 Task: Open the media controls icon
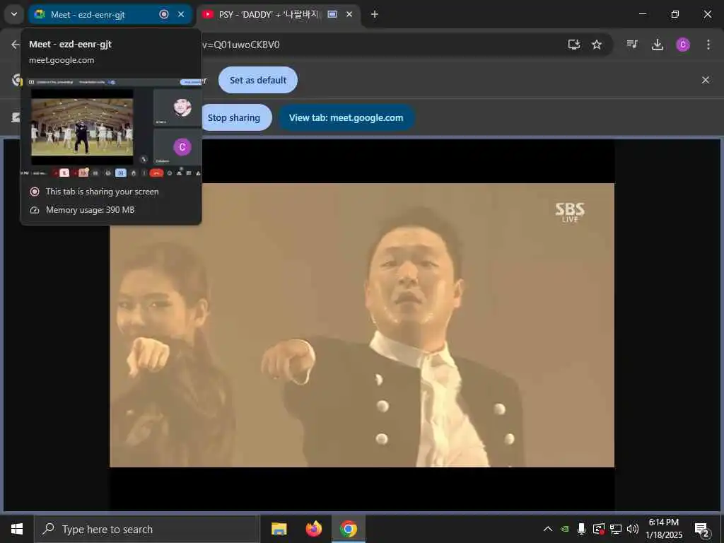point(632,45)
